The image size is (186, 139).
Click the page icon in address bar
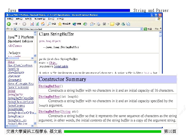pos(15,29)
